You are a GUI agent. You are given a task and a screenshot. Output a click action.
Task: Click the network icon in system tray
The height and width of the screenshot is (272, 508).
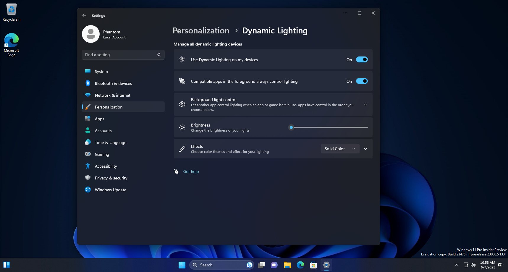click(x=466, y=265)
